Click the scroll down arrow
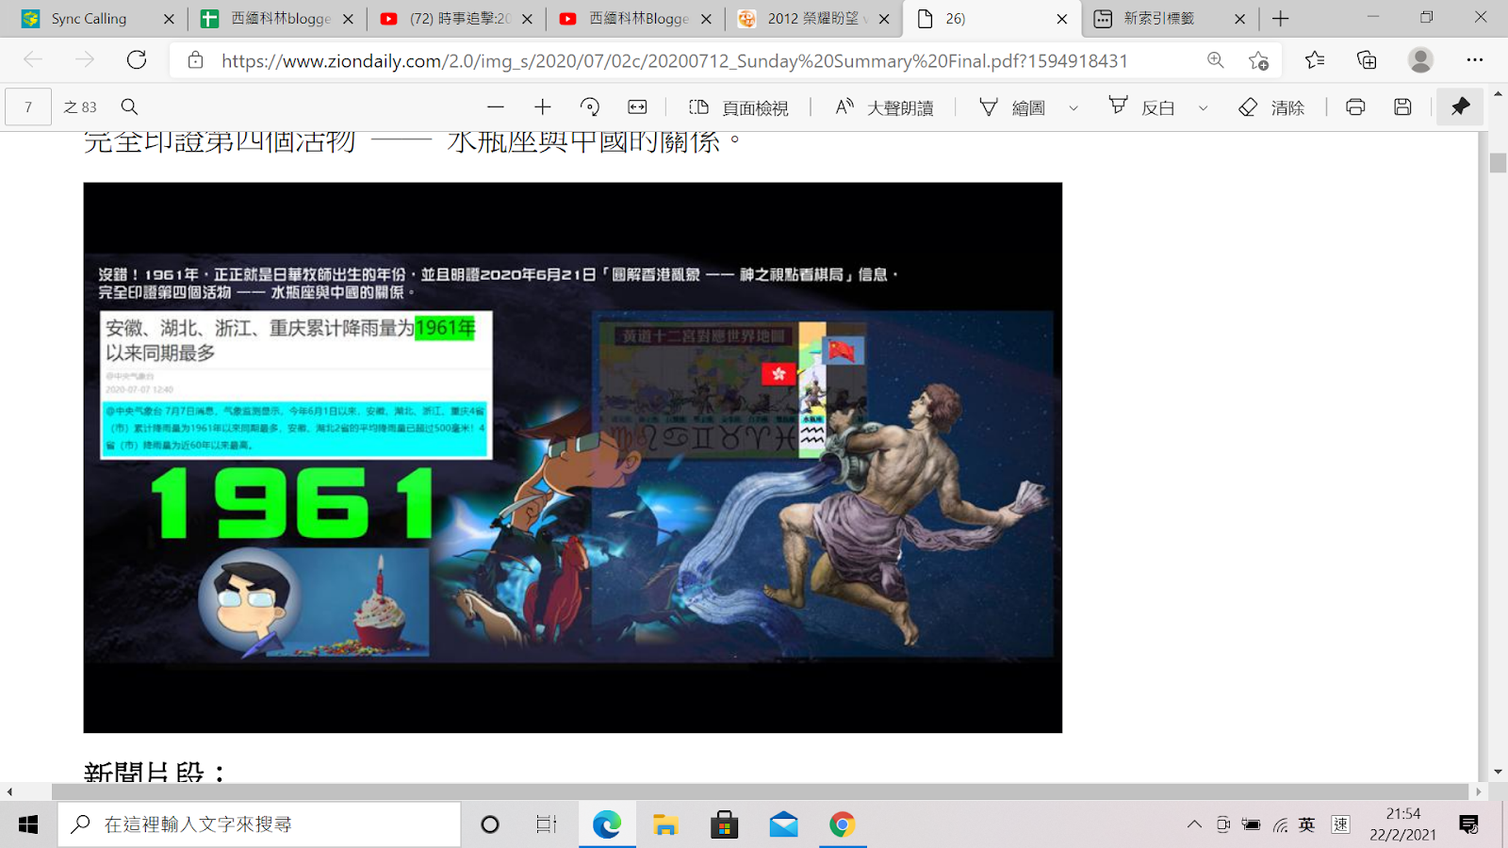This screenshot has width=1508, height=848. click(x=1498, y=773)
